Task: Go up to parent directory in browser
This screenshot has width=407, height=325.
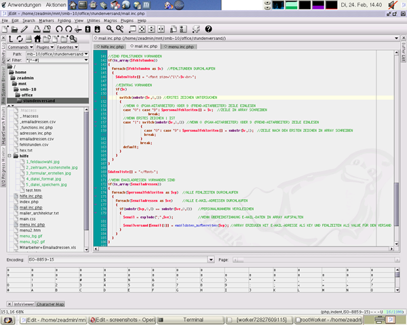Action: click(x=12, y=39)
